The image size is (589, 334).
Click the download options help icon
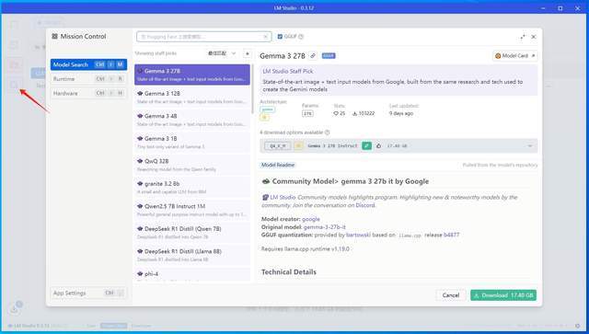click(328, 132)
